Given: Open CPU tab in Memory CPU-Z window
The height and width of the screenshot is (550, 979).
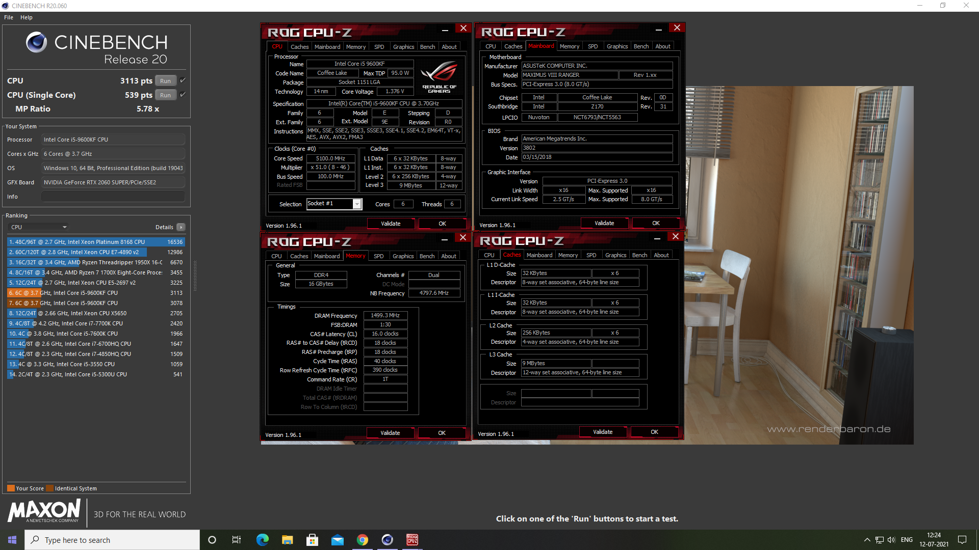Looking at the screenshot, I should coord(276,256).
